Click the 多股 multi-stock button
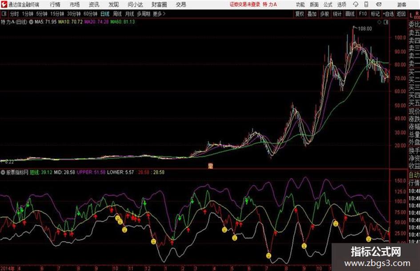 [324, 14]
